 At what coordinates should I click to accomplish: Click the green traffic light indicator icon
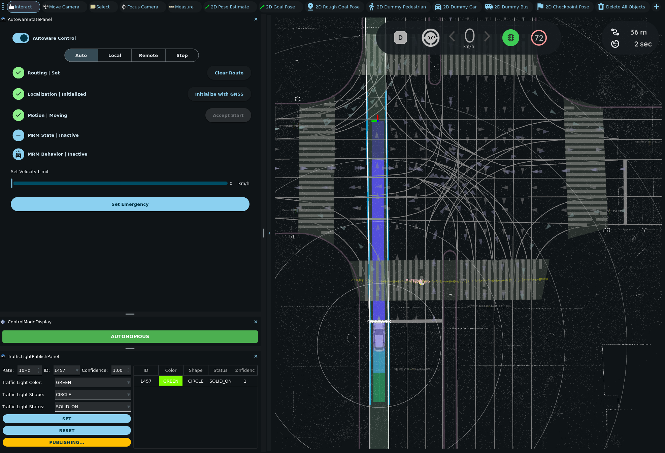[510, 38]
